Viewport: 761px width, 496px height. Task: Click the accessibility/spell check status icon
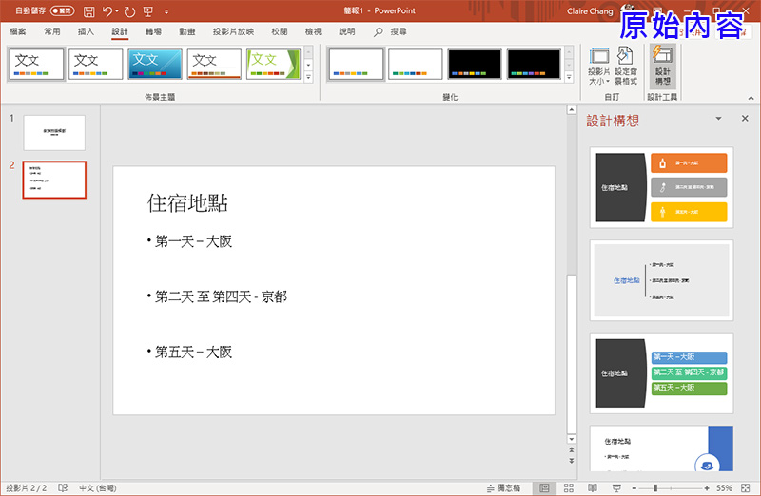63,487
